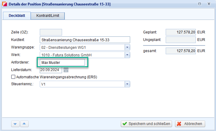Click into the Anforderer field with Max Muster

tap(62, 62)
